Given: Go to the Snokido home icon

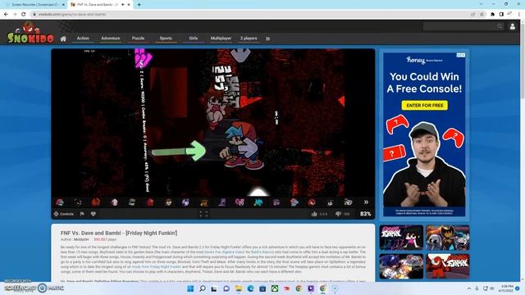Looking at the screenshot, I should click(63, 39).
